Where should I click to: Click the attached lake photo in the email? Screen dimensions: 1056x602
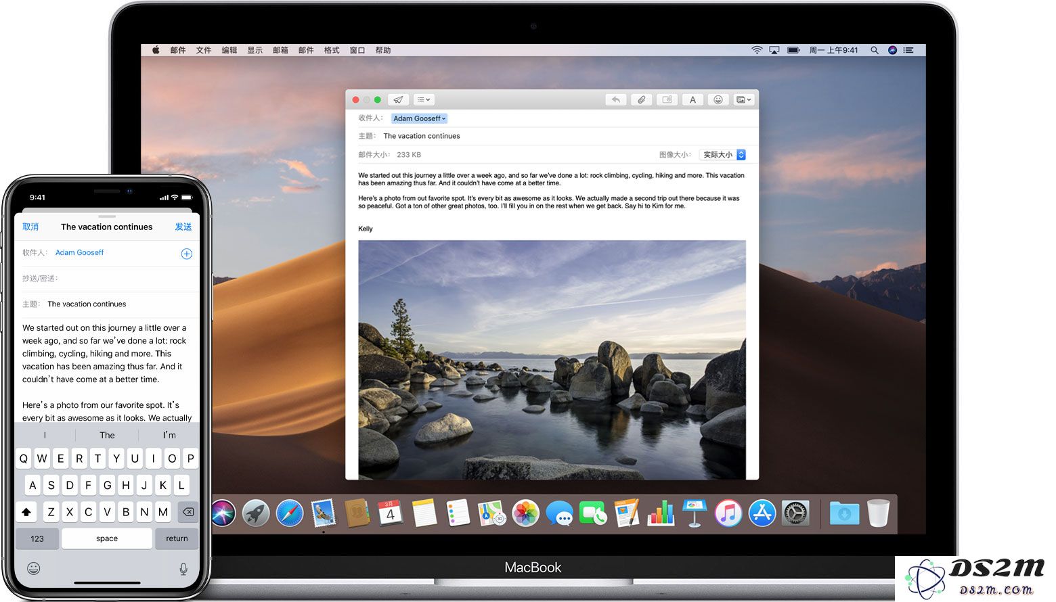click(552, 360)
